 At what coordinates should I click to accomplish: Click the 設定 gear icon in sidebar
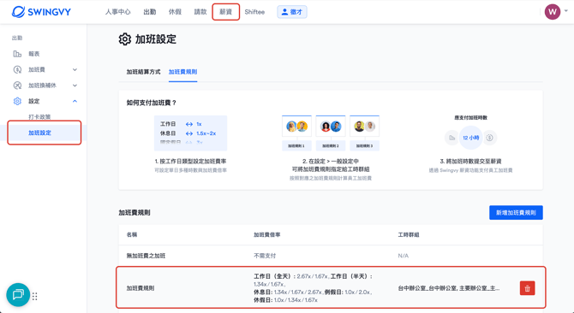[17, 101]
